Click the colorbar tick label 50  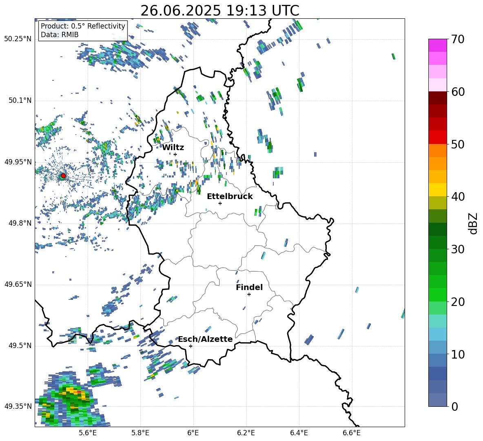pyautogui.click(x=458, y=144)
